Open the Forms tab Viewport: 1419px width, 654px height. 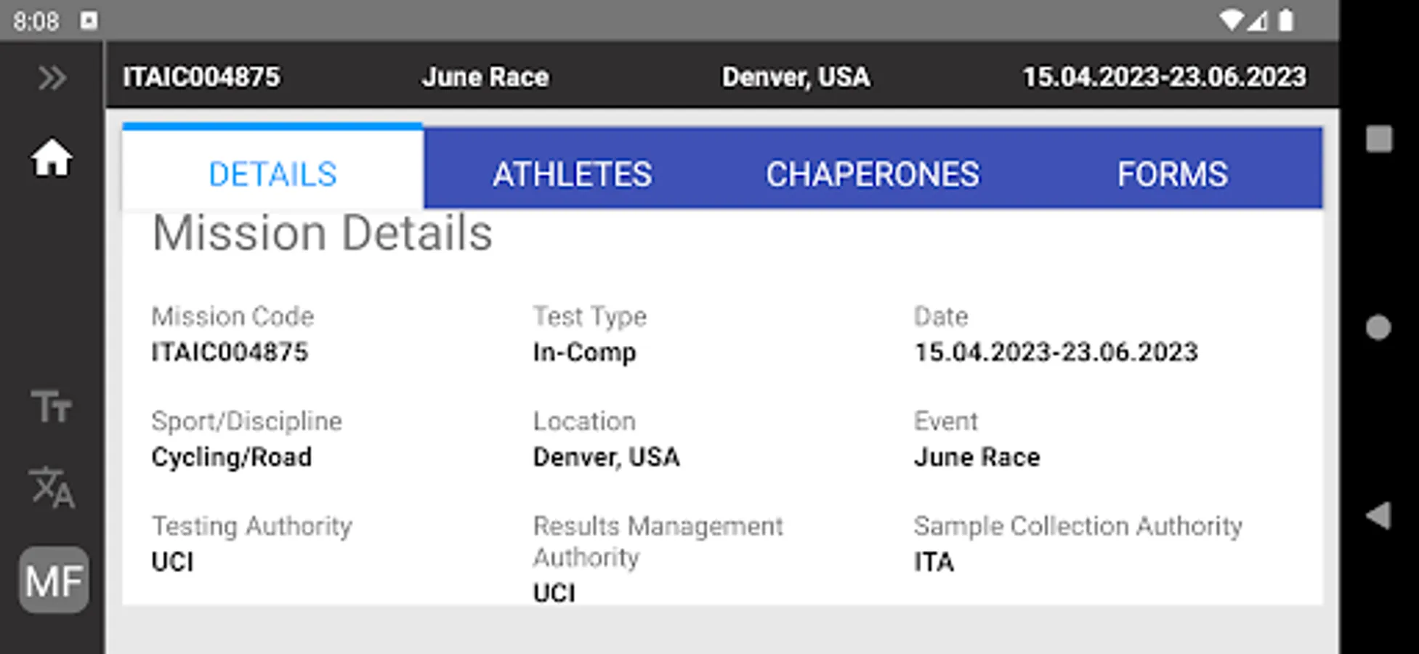[1172, 174]
